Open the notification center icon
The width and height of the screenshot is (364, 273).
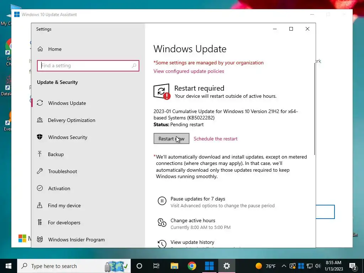point(353,266)
